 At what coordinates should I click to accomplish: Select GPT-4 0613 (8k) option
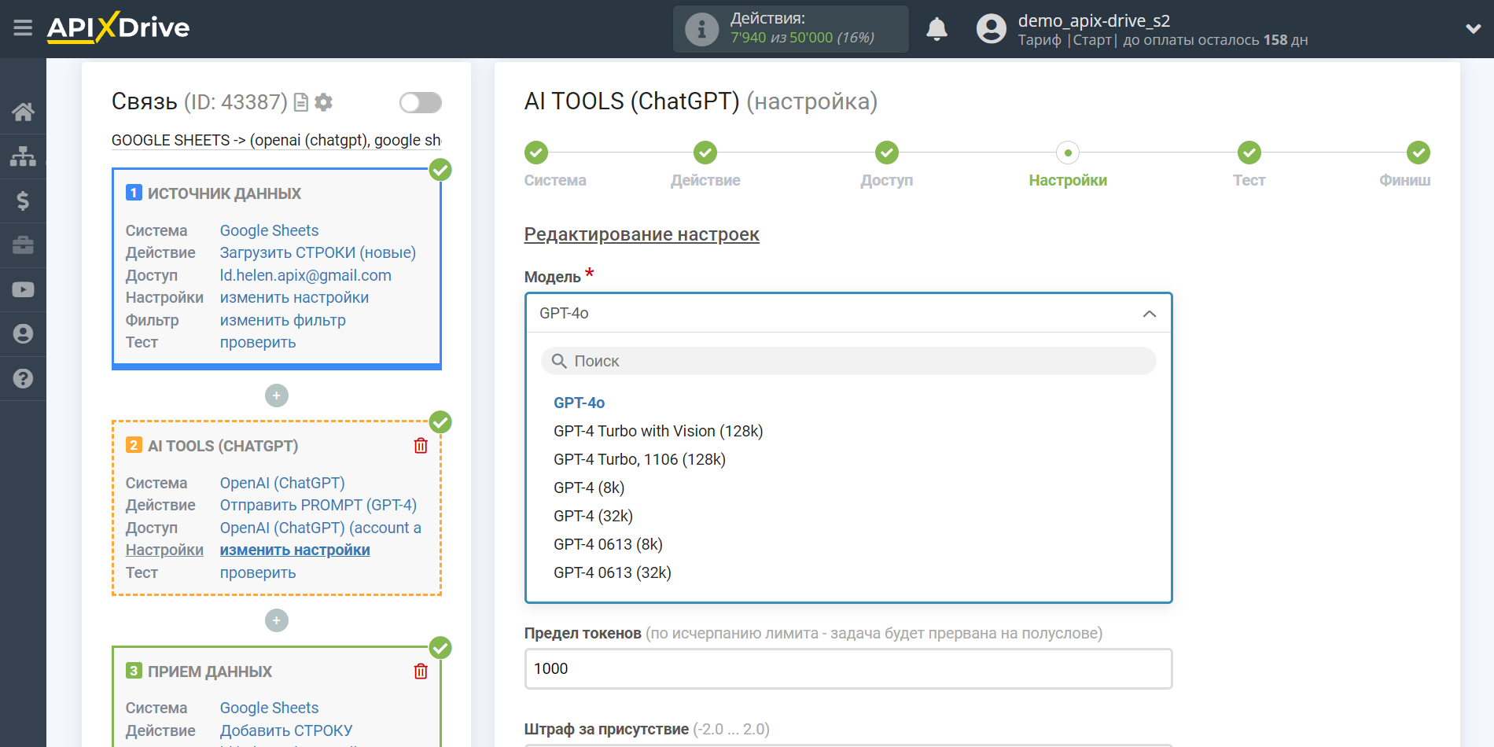[608, 544]
